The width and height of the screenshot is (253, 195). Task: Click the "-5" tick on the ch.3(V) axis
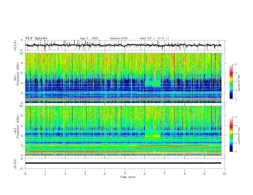22,169
